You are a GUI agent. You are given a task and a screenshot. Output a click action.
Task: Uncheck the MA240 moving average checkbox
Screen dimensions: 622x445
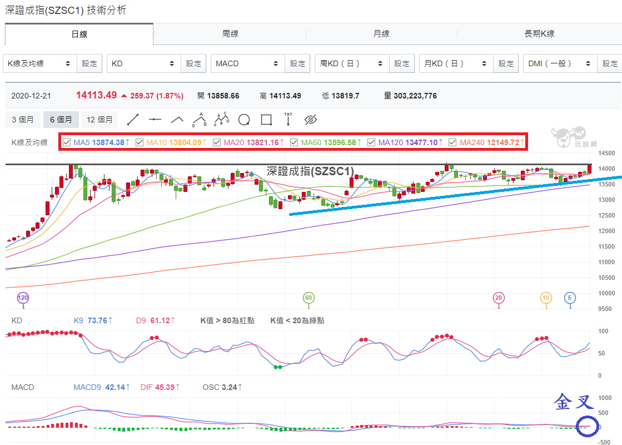[x=452, y=142]
